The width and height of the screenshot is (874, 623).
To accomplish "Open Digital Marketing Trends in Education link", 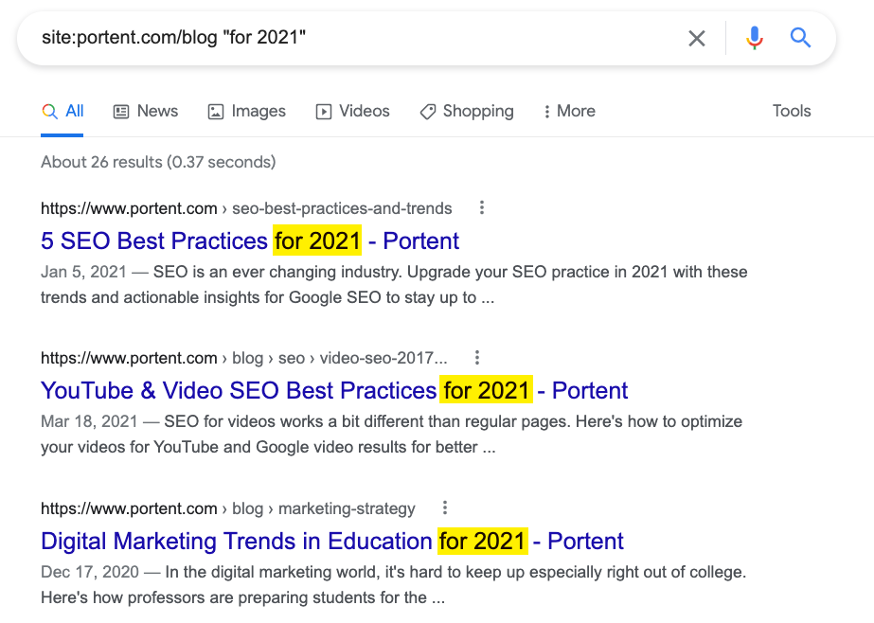I will coord(332,541).
